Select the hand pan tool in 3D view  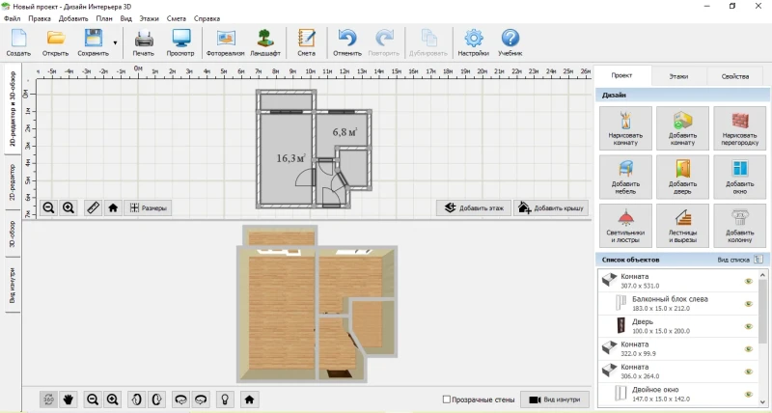click(68, 399)
